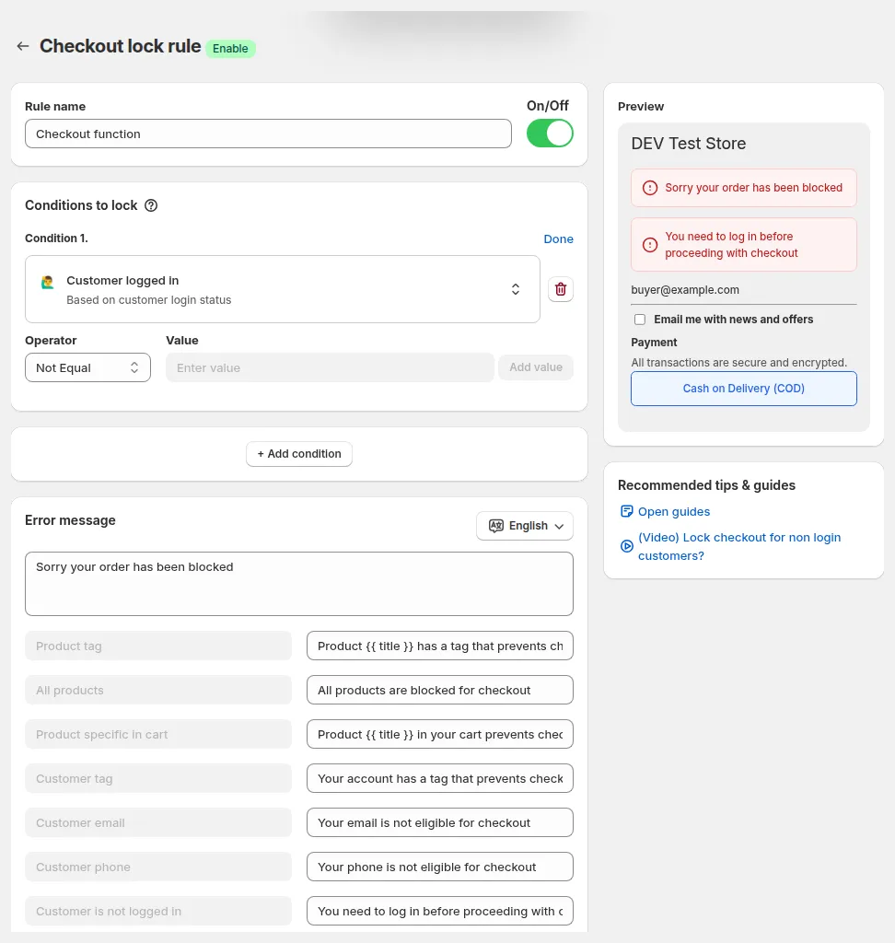This screenshot has width=895, height=943.
Task: Open the English language dropdown
Action: tap(525, 526)
